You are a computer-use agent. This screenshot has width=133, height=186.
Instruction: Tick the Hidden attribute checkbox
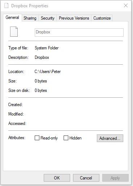[x=66, y=138]
